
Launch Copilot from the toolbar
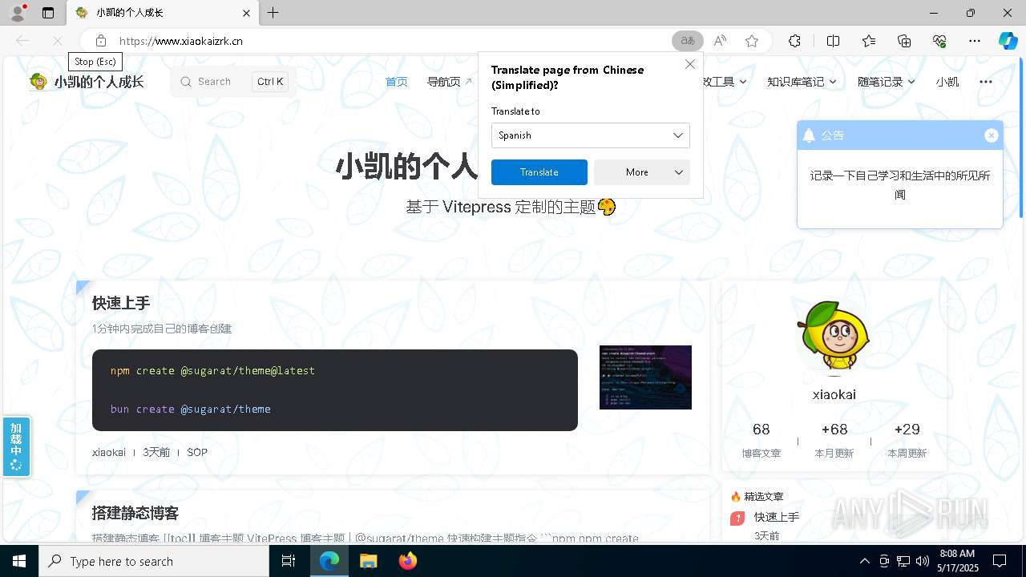click(x=1008, y=41)
